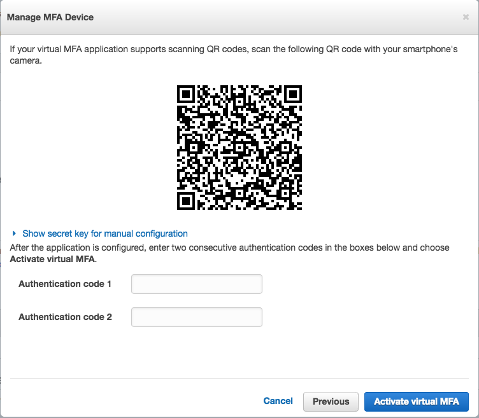Click the bold 'Activate virtual MFA.' instruction text
Image resolution: width=479 pixels, height=418 pixels.
(53, 259)
